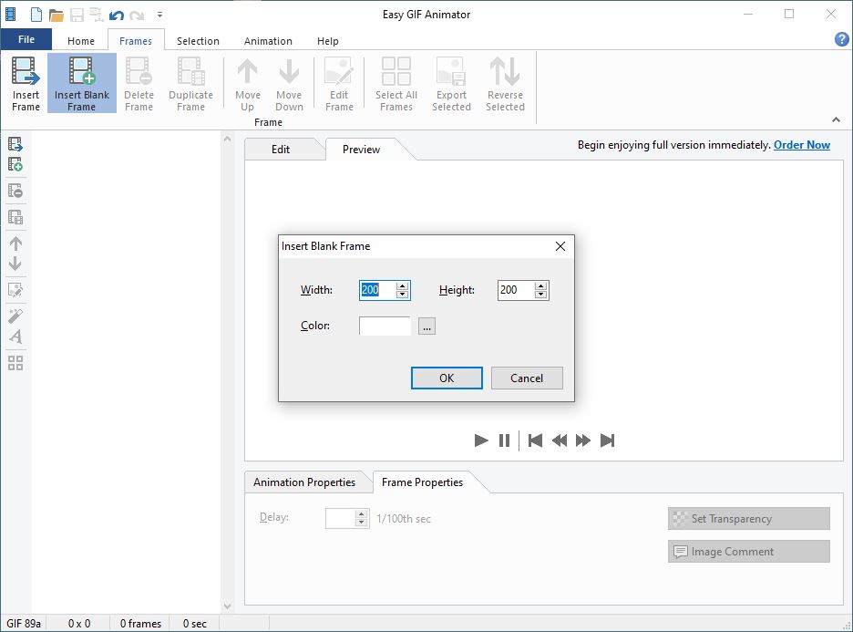Increase Height with the up spinner

[x=540, y=285]
